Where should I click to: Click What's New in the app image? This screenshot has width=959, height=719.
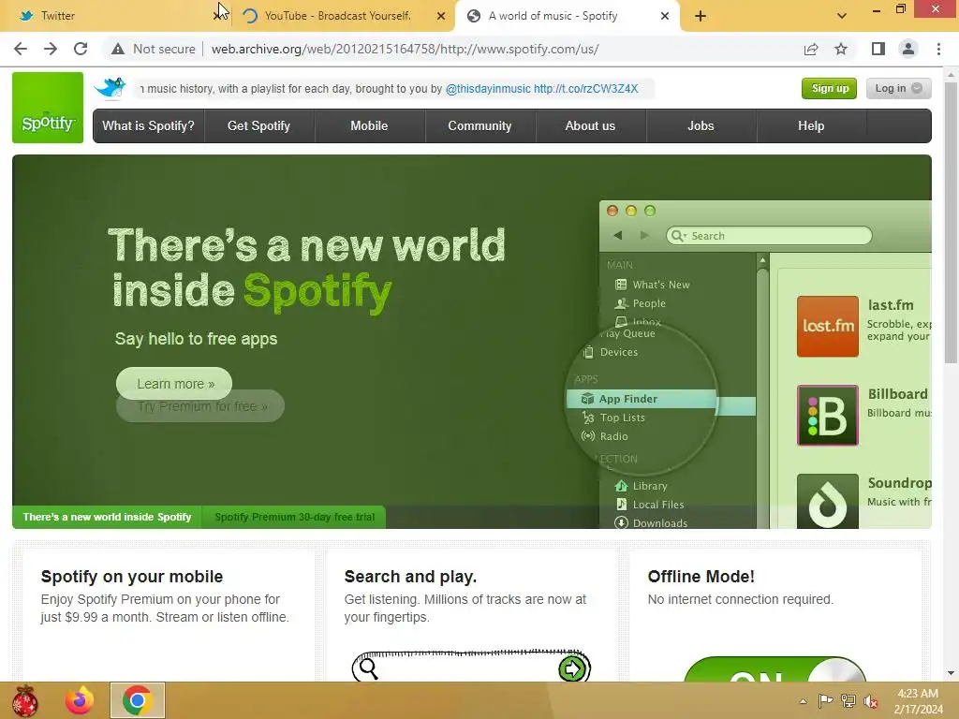(653, 285)
